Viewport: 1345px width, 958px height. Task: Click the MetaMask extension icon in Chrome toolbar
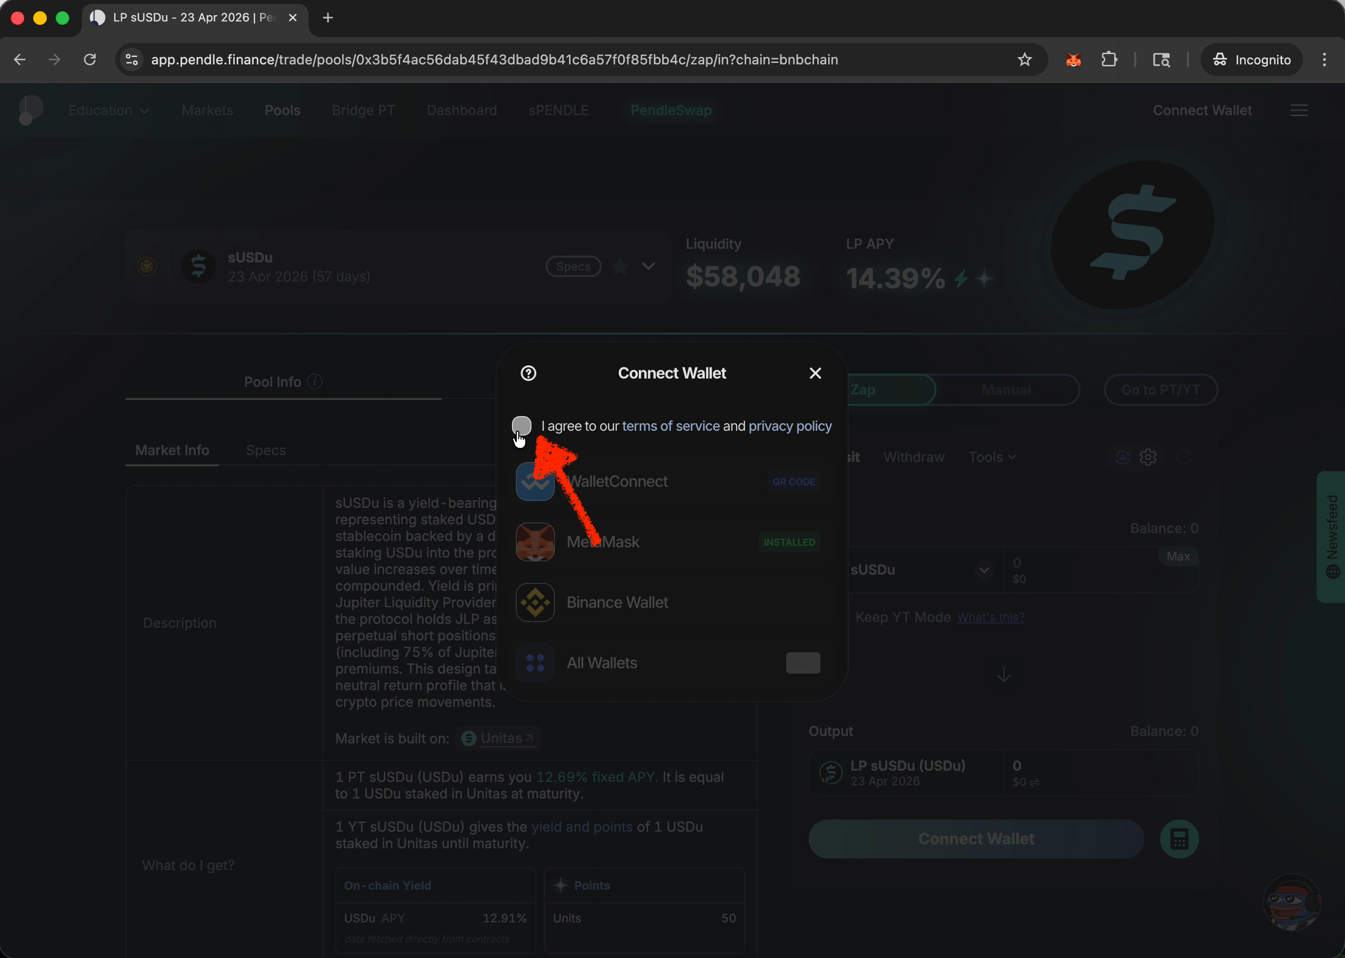tap(1073, 60)
